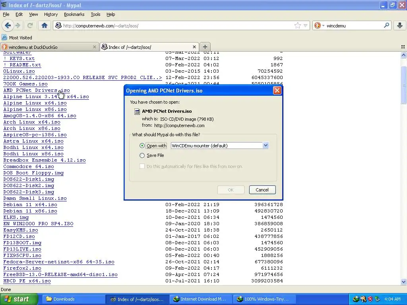Viewport: 407px width, 305px height.
Task: Open the View menu
Action: pyautogui.click(x=33, y=14)
